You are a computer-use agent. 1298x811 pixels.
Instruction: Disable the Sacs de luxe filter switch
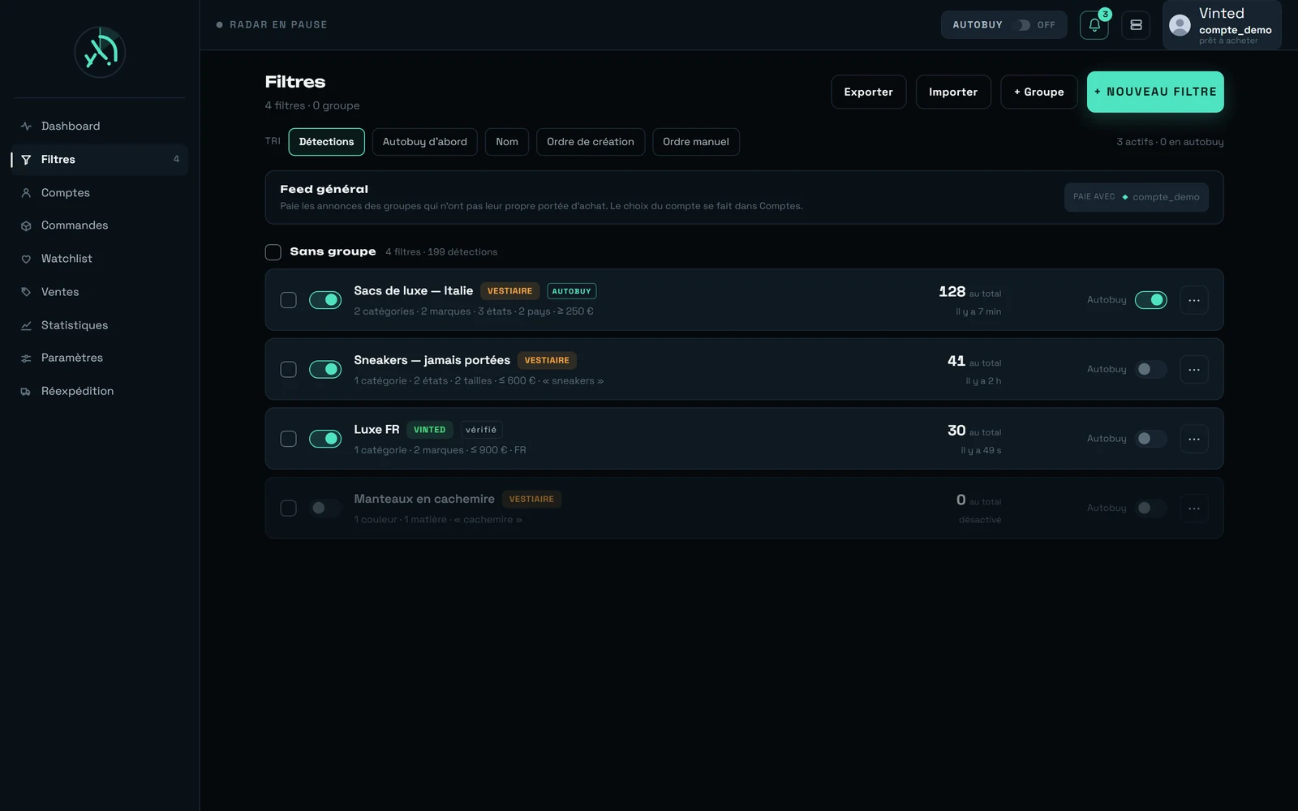[x=325, y=300]
